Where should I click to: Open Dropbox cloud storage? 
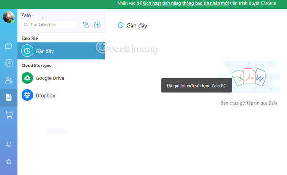61,95
